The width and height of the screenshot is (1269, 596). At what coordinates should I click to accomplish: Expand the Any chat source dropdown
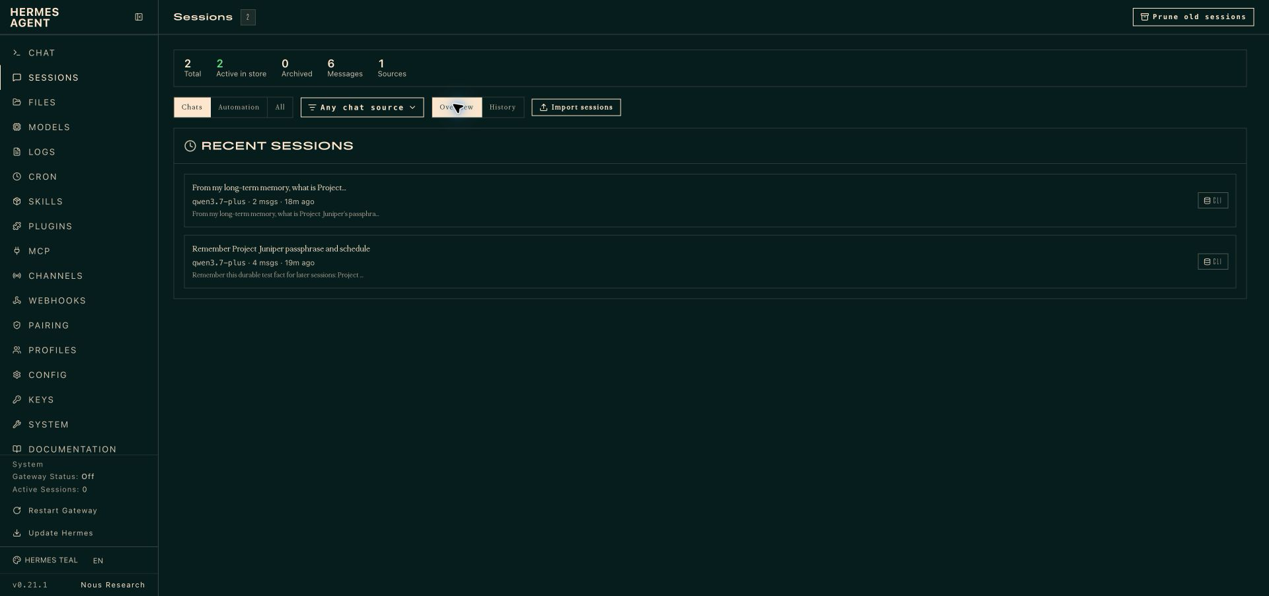[362, 107]
